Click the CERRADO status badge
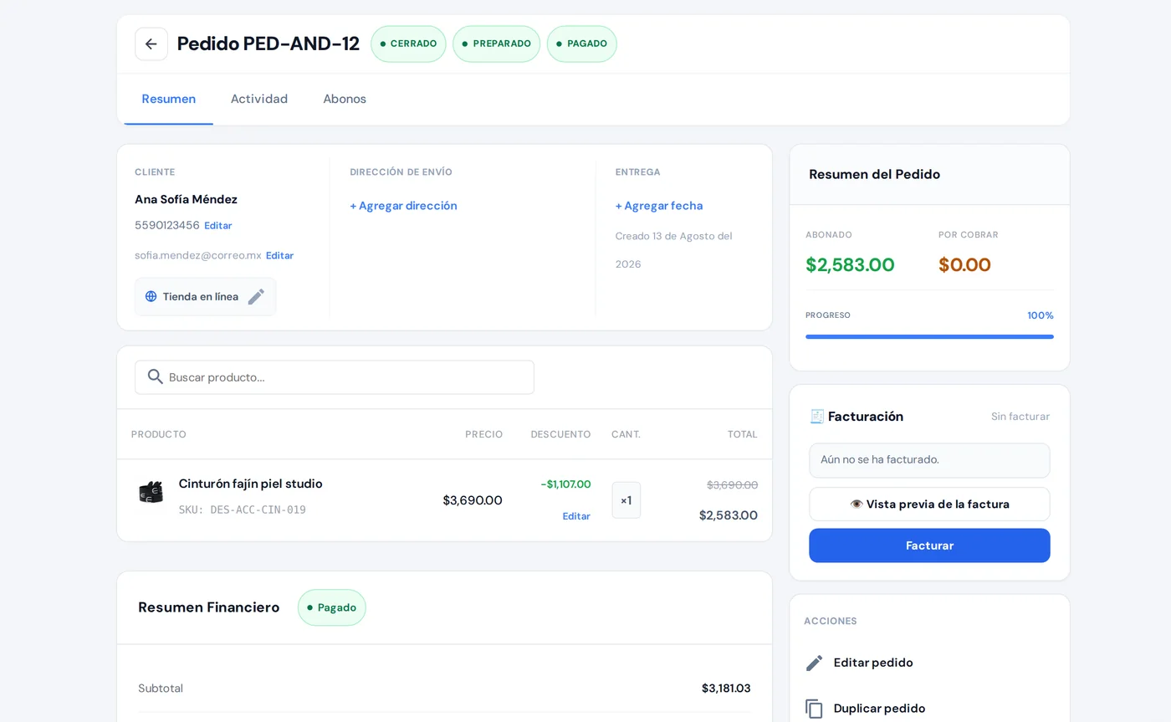 408,44
